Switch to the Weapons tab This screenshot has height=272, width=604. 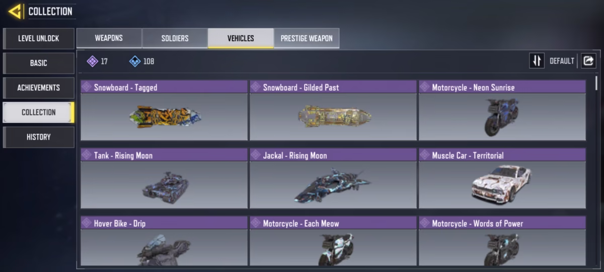pyautogui.click(x=109, y=38)
